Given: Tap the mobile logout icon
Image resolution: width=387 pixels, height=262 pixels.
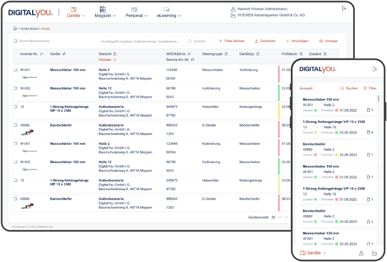Looking at the screenshot, I should (374, 69).
